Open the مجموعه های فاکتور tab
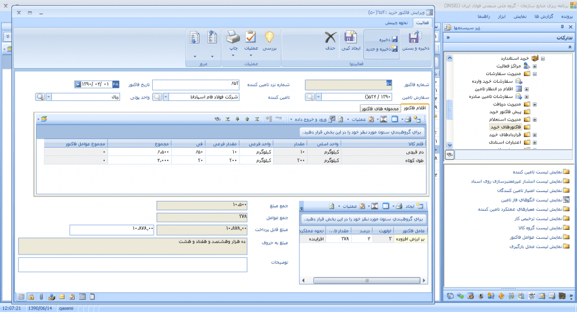The width and height of the screenshot is (577, 312). 385,108
